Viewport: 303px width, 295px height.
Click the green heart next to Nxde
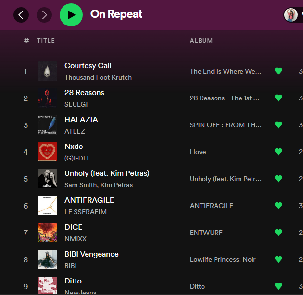click(x=278, y=152)
